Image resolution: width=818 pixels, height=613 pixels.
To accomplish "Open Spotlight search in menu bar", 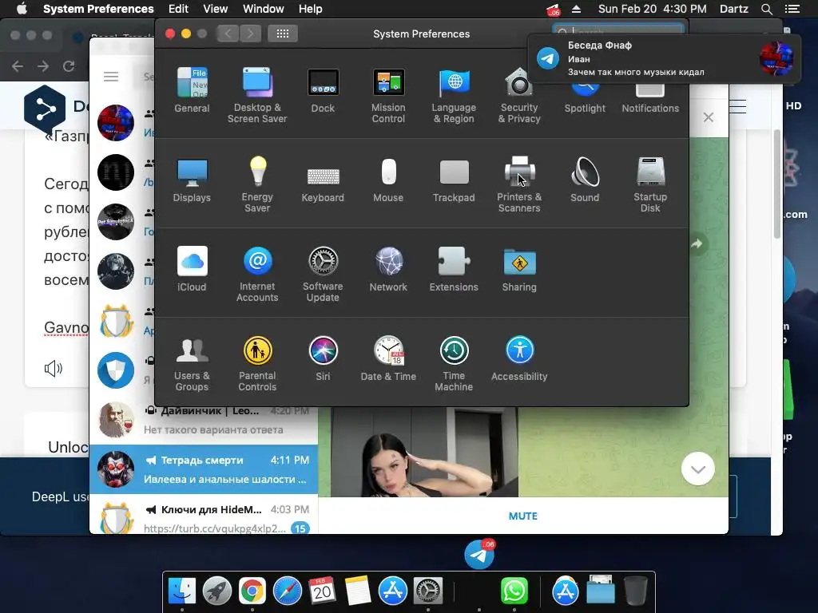I will pos(766,9).
